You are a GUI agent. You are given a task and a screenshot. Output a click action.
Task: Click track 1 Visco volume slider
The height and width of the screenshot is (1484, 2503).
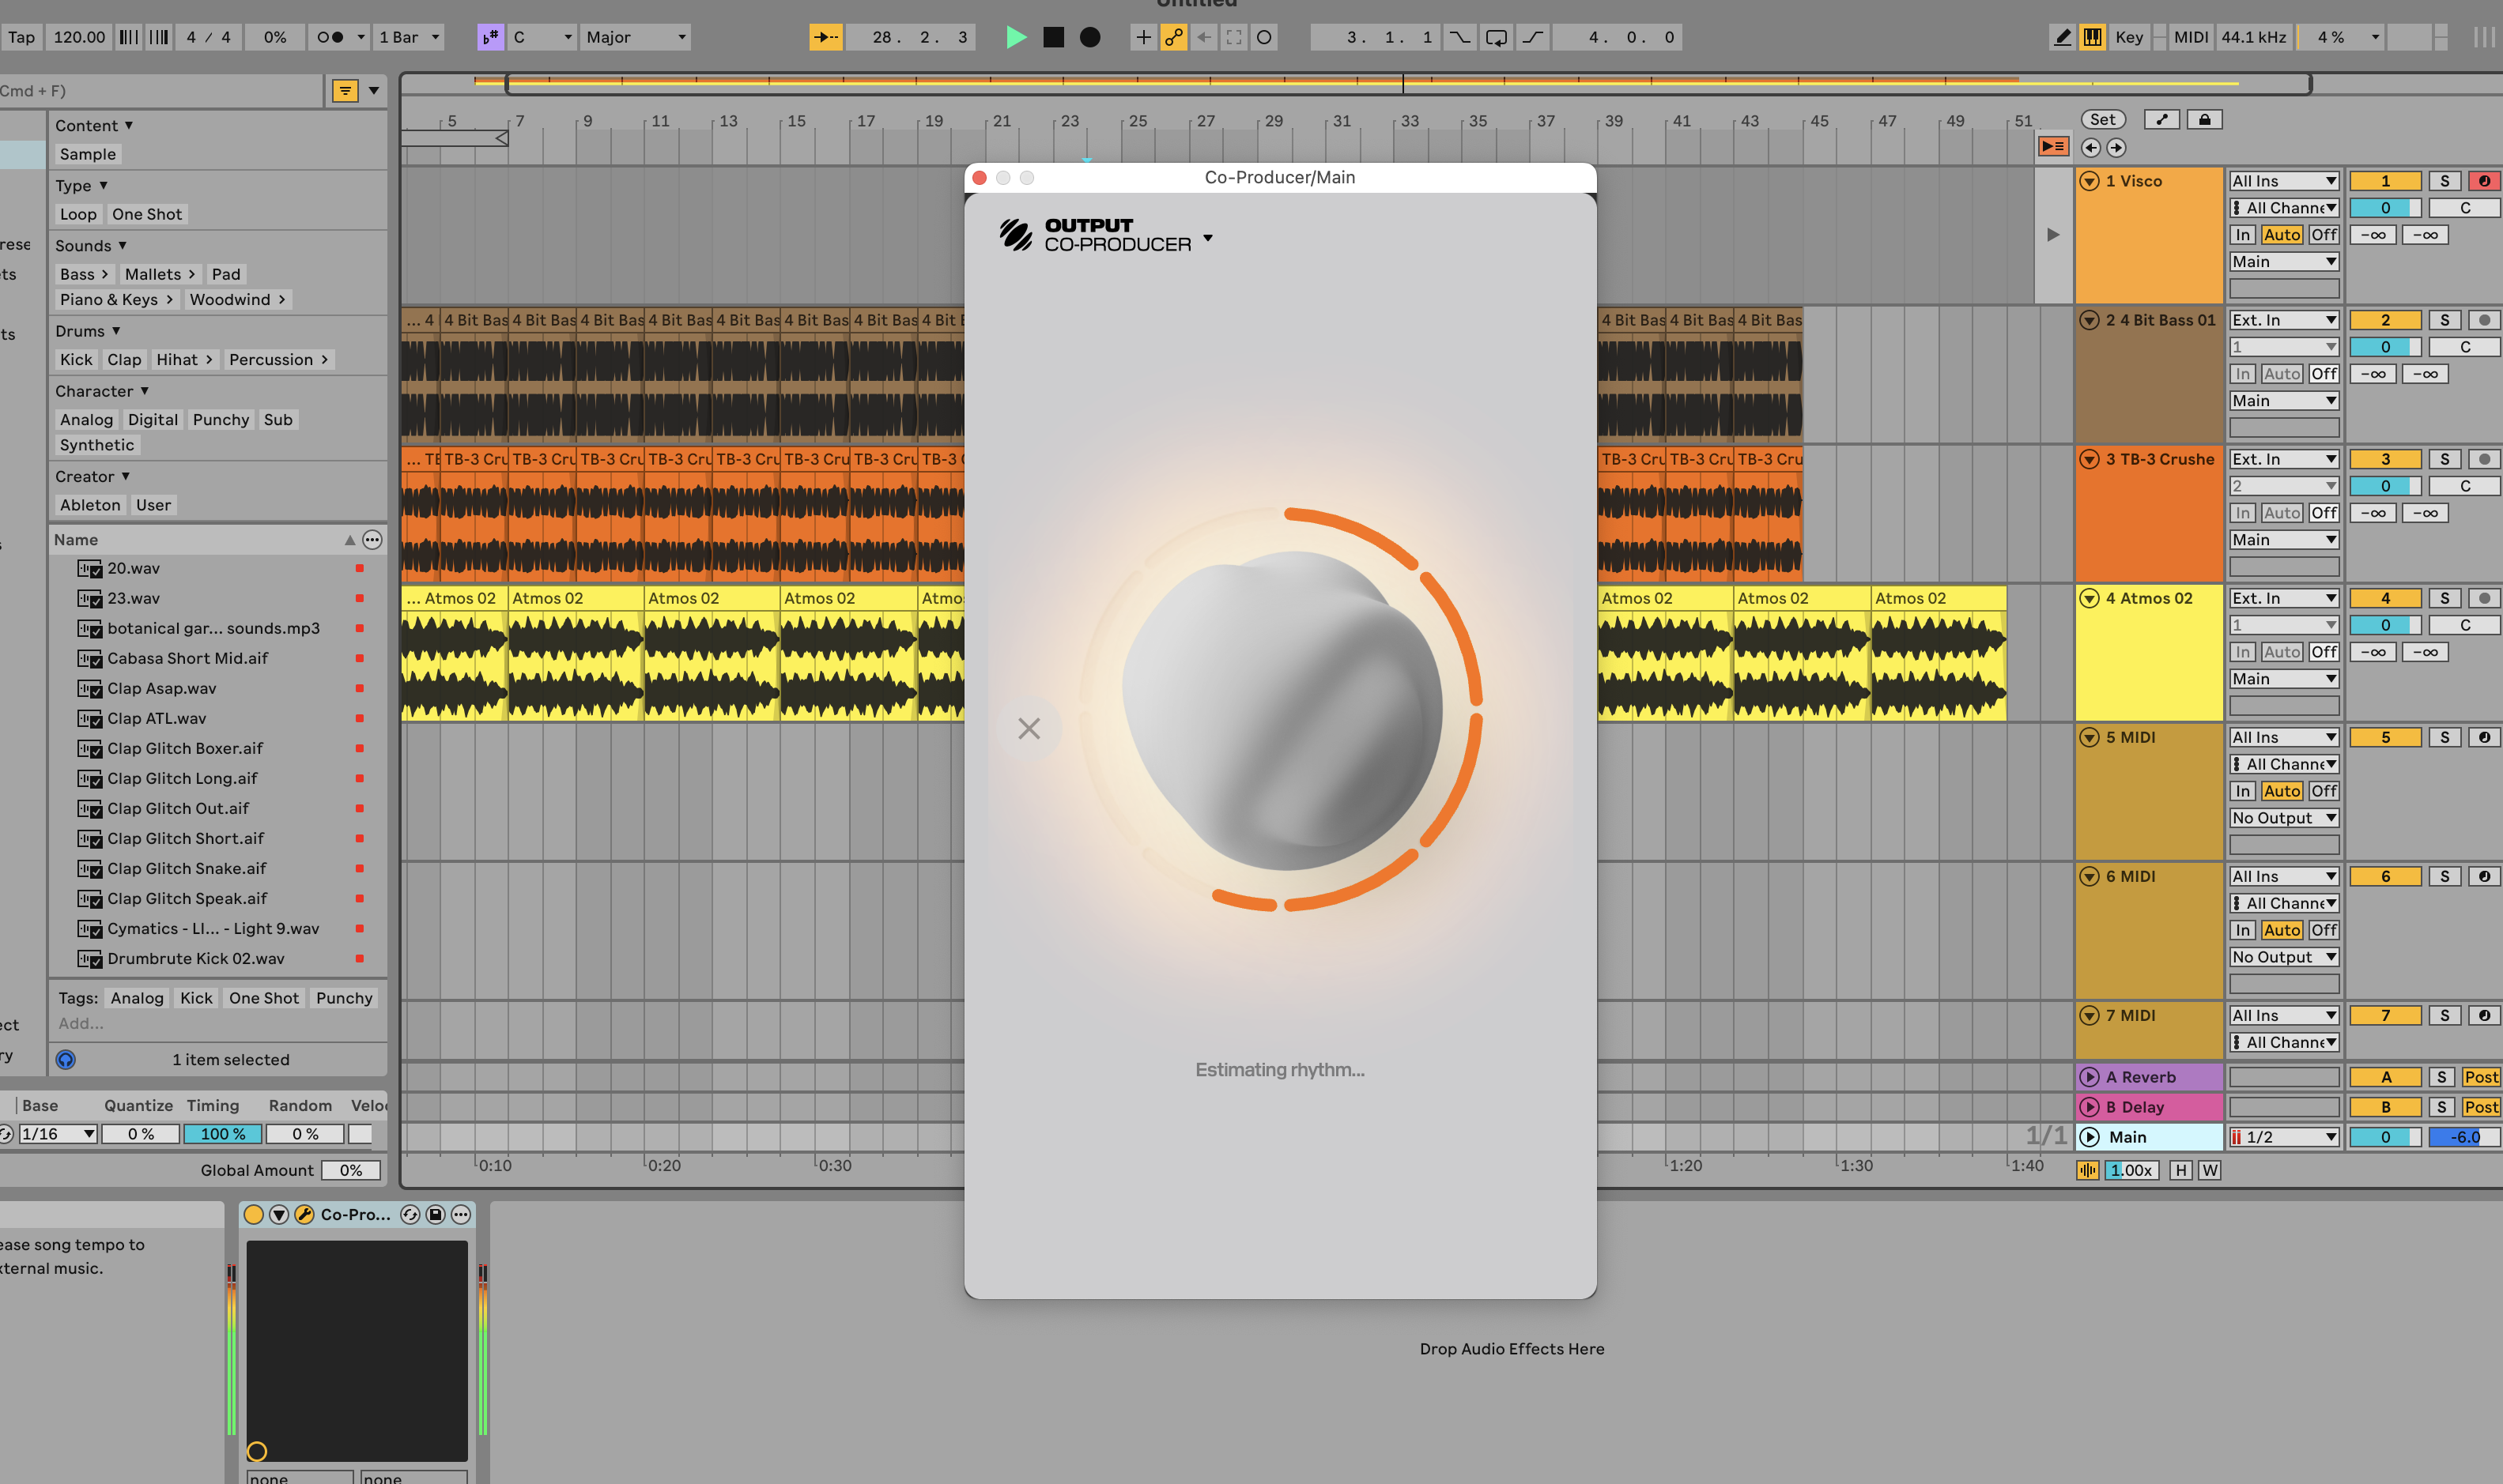click(2385, 208)
